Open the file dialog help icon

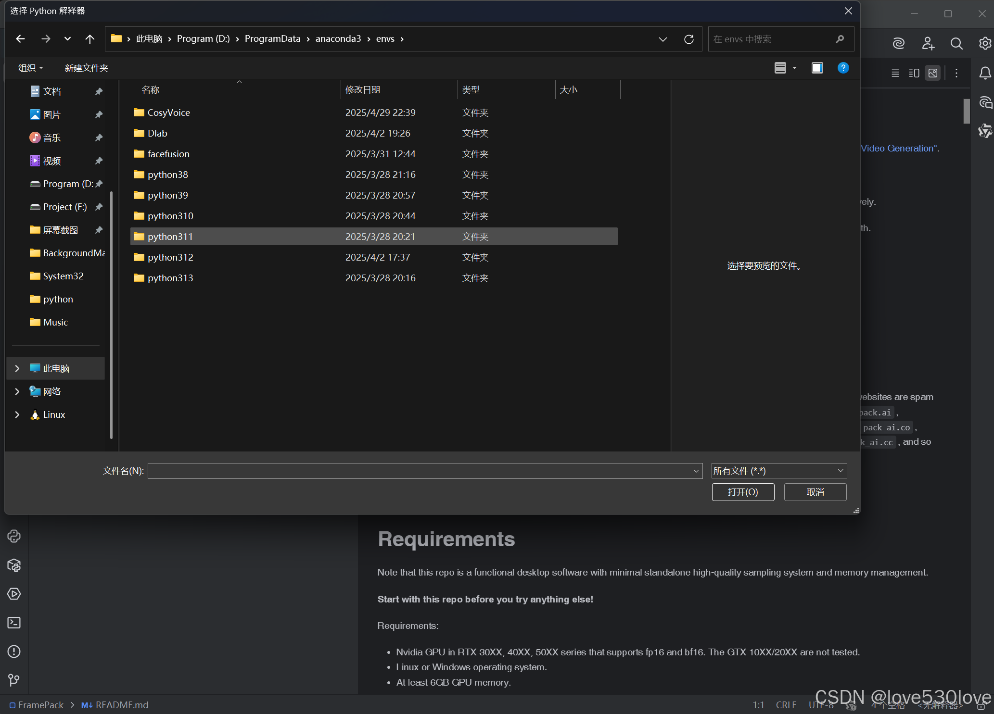coord(843,68)
